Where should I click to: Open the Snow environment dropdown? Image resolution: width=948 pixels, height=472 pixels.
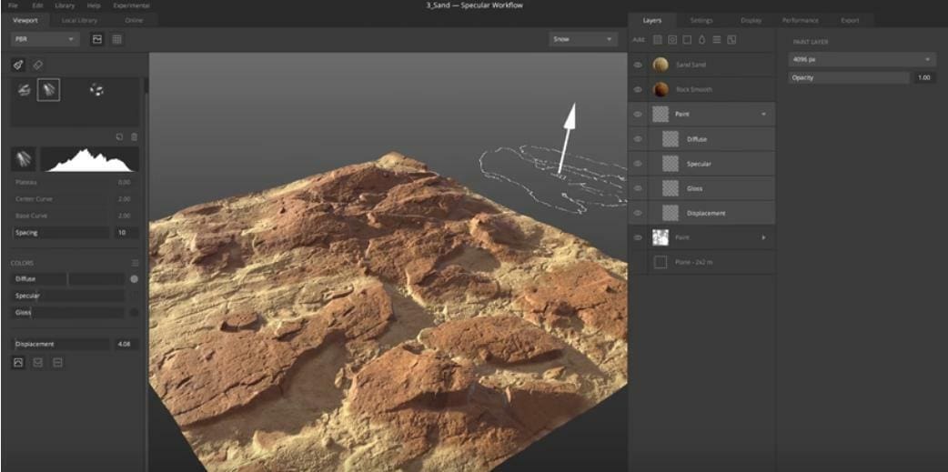(x=583, y=39)
